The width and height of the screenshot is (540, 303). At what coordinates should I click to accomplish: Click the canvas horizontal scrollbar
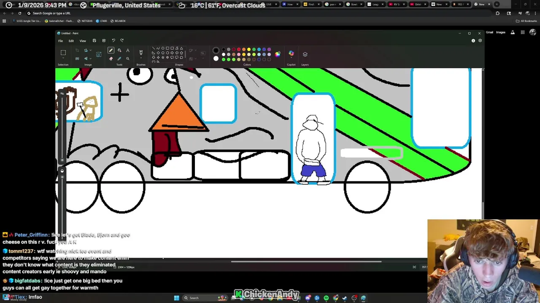(x=306, y=261)
